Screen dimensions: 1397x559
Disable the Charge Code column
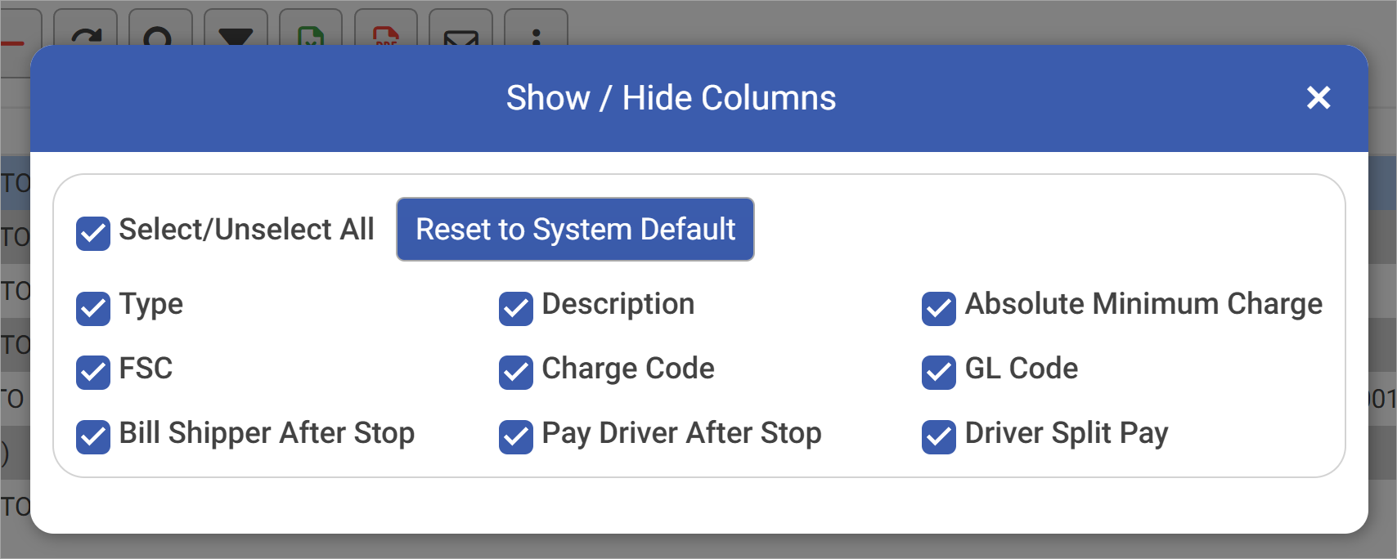click(x=516, y=373)
